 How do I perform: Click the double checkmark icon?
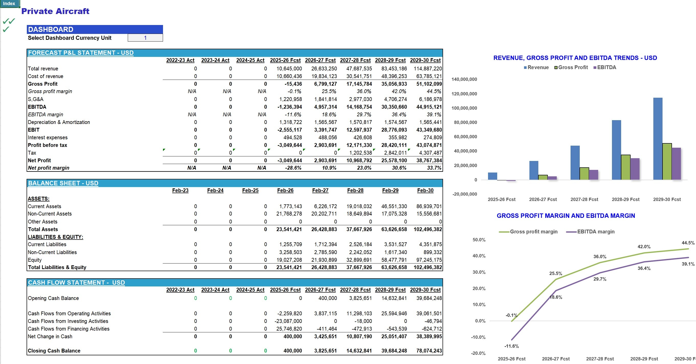click(x=9, y=21)
